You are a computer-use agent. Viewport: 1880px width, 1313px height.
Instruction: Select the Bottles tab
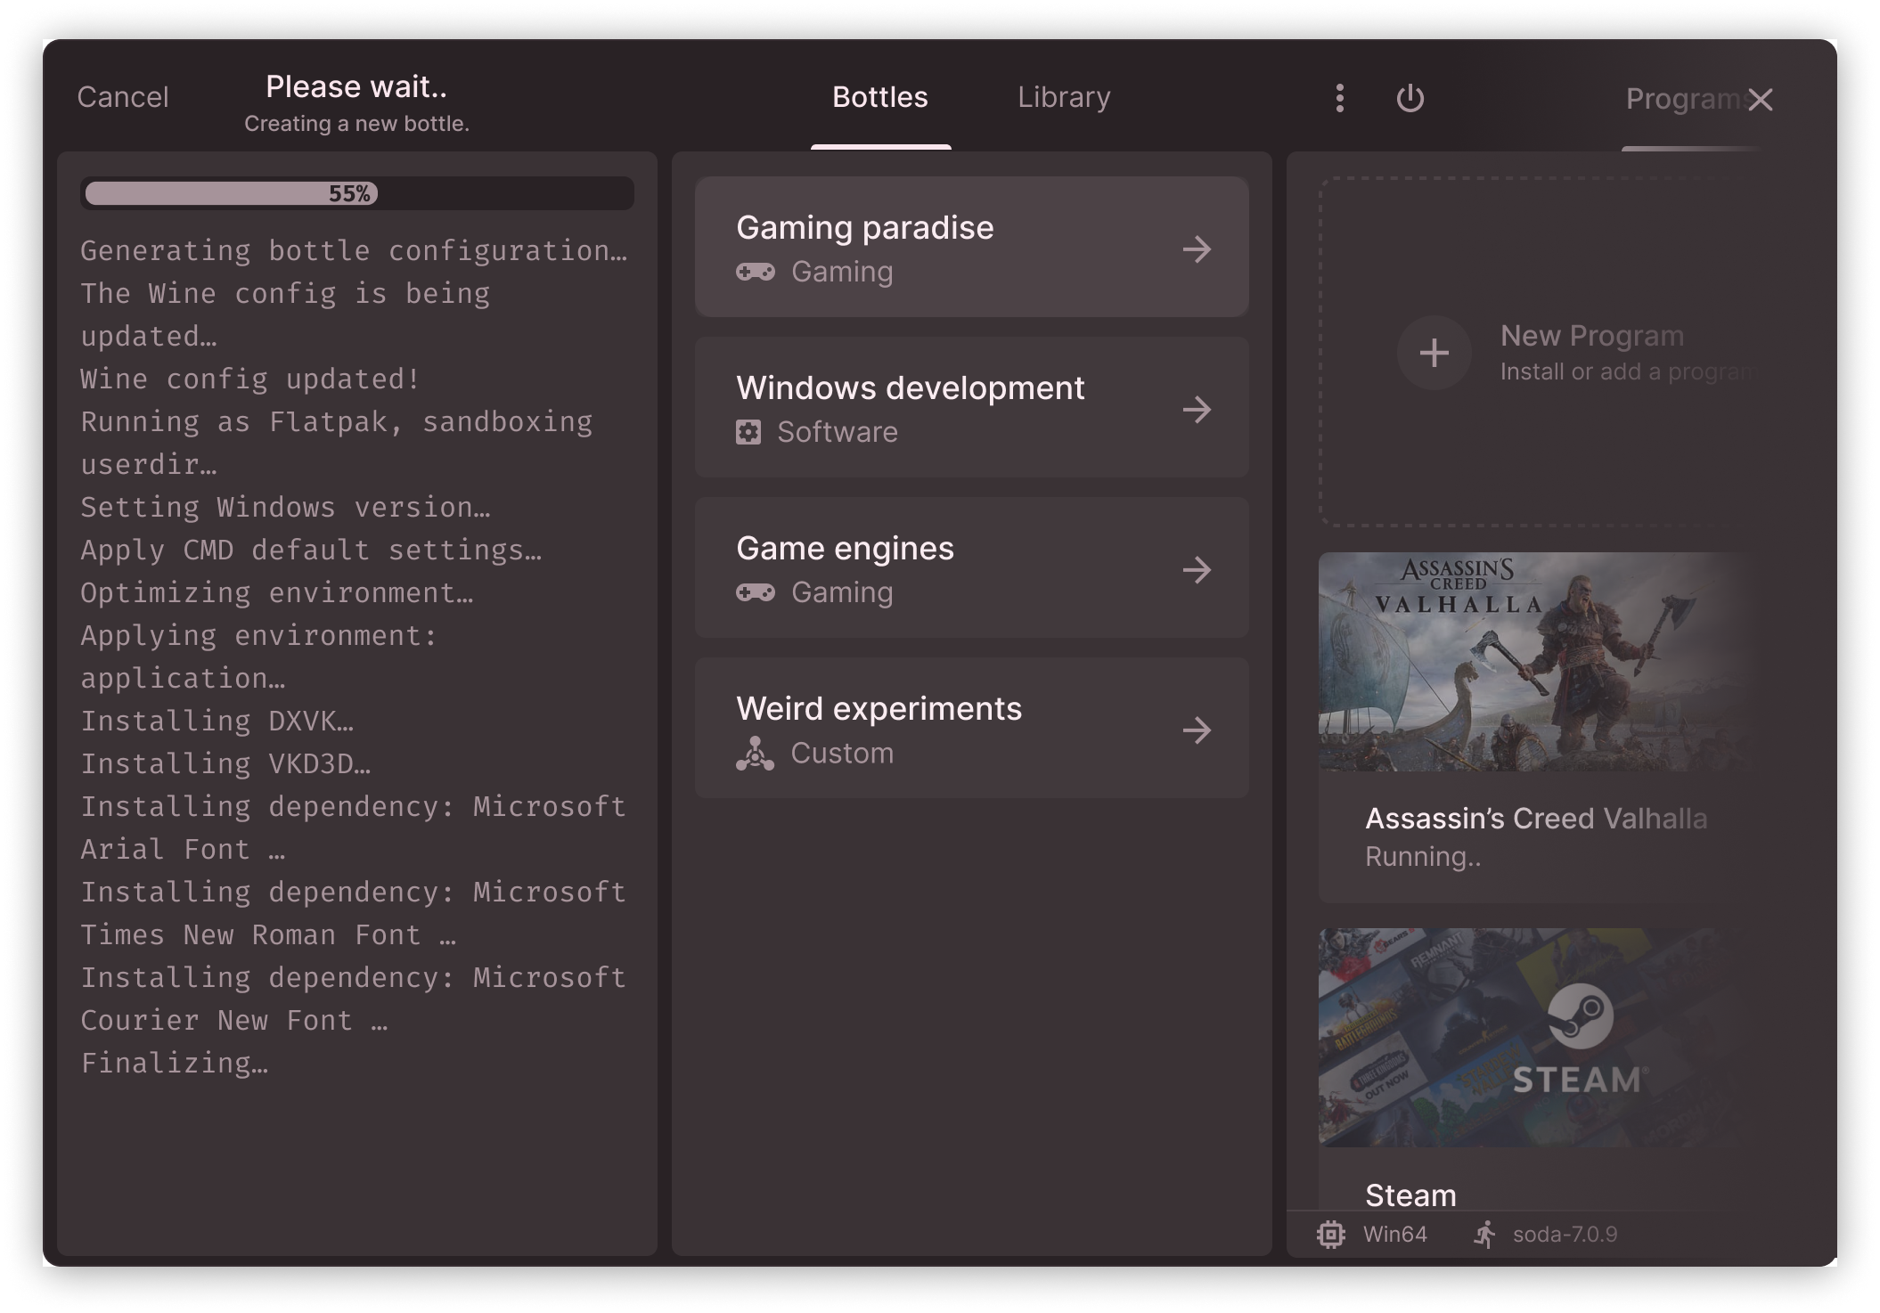pyautogui.click(x=880, y=97)
